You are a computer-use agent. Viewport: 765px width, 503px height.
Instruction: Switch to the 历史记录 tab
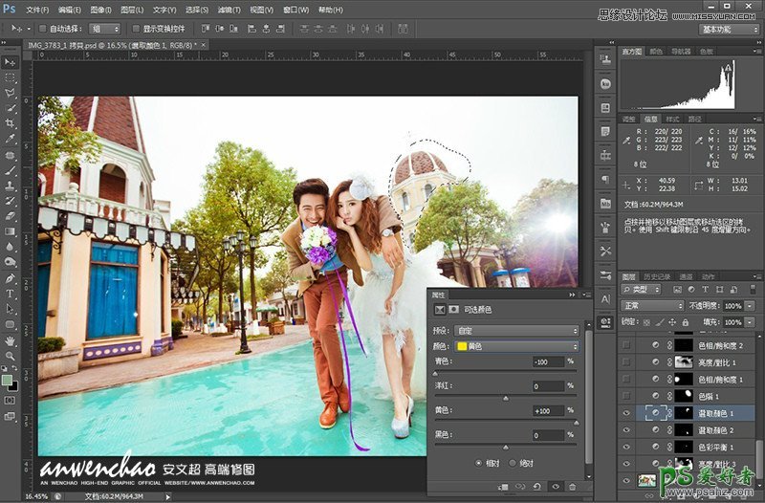[656, 276]
